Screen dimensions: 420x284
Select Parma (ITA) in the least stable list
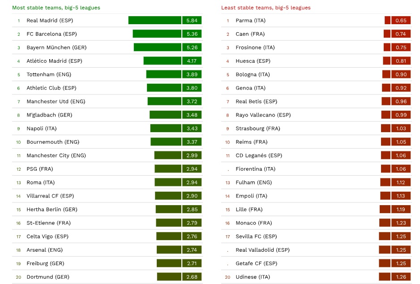[250, 21]
